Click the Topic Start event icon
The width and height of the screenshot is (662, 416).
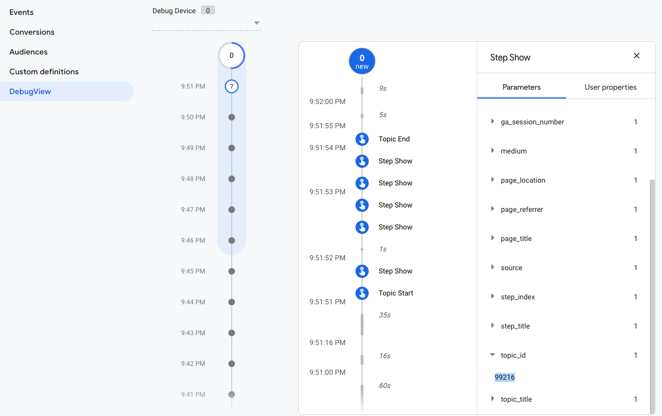[x=362, y=293]
